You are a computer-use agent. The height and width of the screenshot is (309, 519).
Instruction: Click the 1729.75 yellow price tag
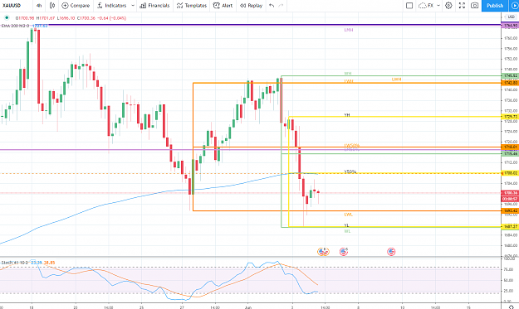click(x=510, y=117)
